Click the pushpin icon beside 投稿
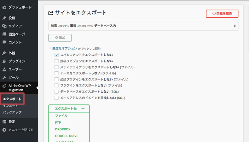The height and width of the screenshot is (142, 249). (x=4, y=18)
